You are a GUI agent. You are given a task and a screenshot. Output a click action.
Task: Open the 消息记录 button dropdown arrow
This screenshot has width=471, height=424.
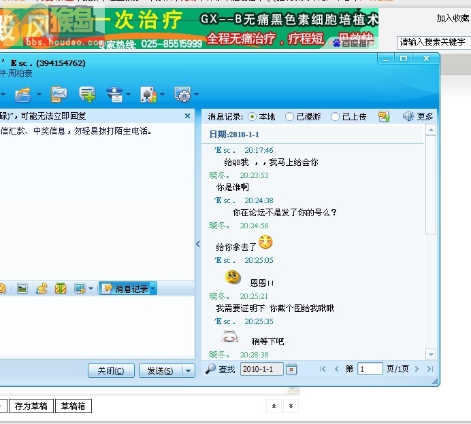(x=153, y=289)
